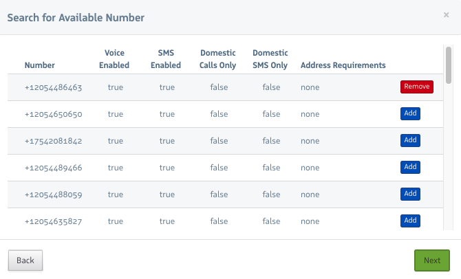Add number +12054635827
Image resolution: width=461 pixels, height=279 pixels.
tap(410, 221)
